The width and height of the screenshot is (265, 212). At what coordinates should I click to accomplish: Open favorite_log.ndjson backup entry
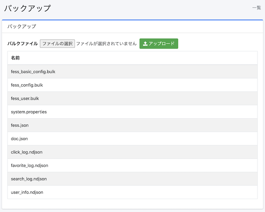click(30, 165)
